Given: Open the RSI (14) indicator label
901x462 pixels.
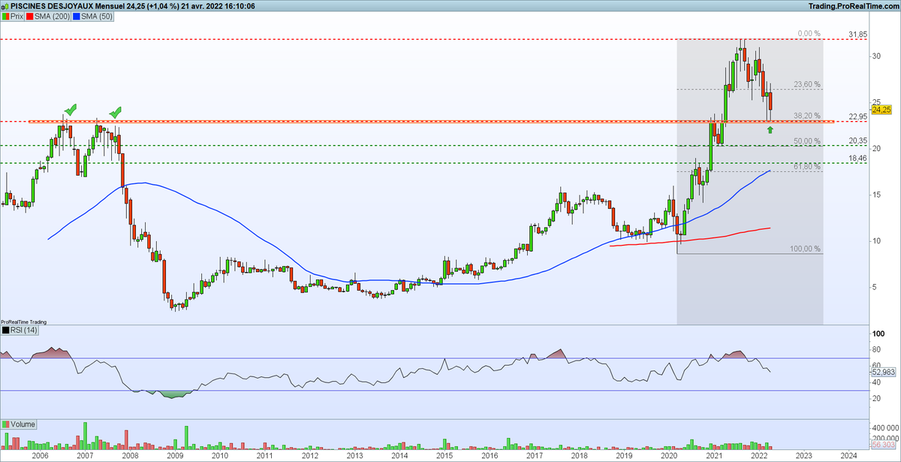Looking at the screenshot, I should point(18,330).
